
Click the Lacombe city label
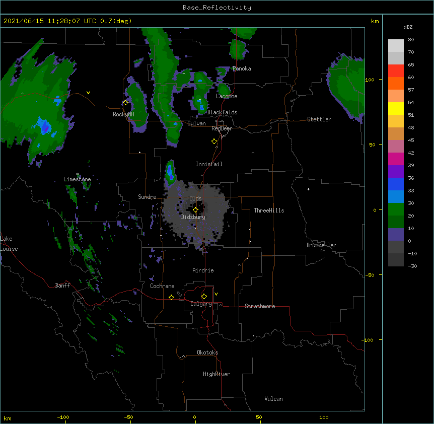[227, 96]
